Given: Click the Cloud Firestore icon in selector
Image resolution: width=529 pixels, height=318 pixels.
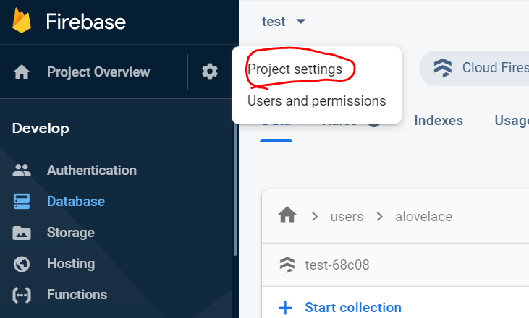Looking at the screenshot, I should pyautogui.click(x=443, y=68).
